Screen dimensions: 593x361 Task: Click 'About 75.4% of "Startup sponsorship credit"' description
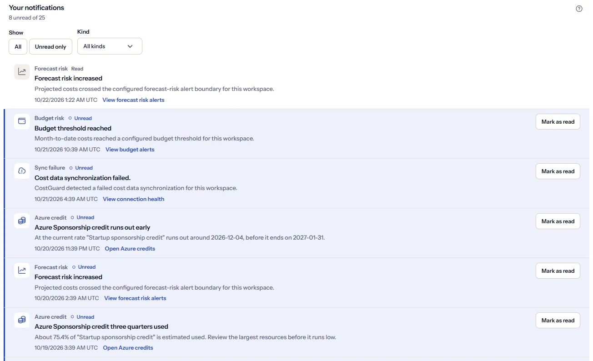[185, 337]
